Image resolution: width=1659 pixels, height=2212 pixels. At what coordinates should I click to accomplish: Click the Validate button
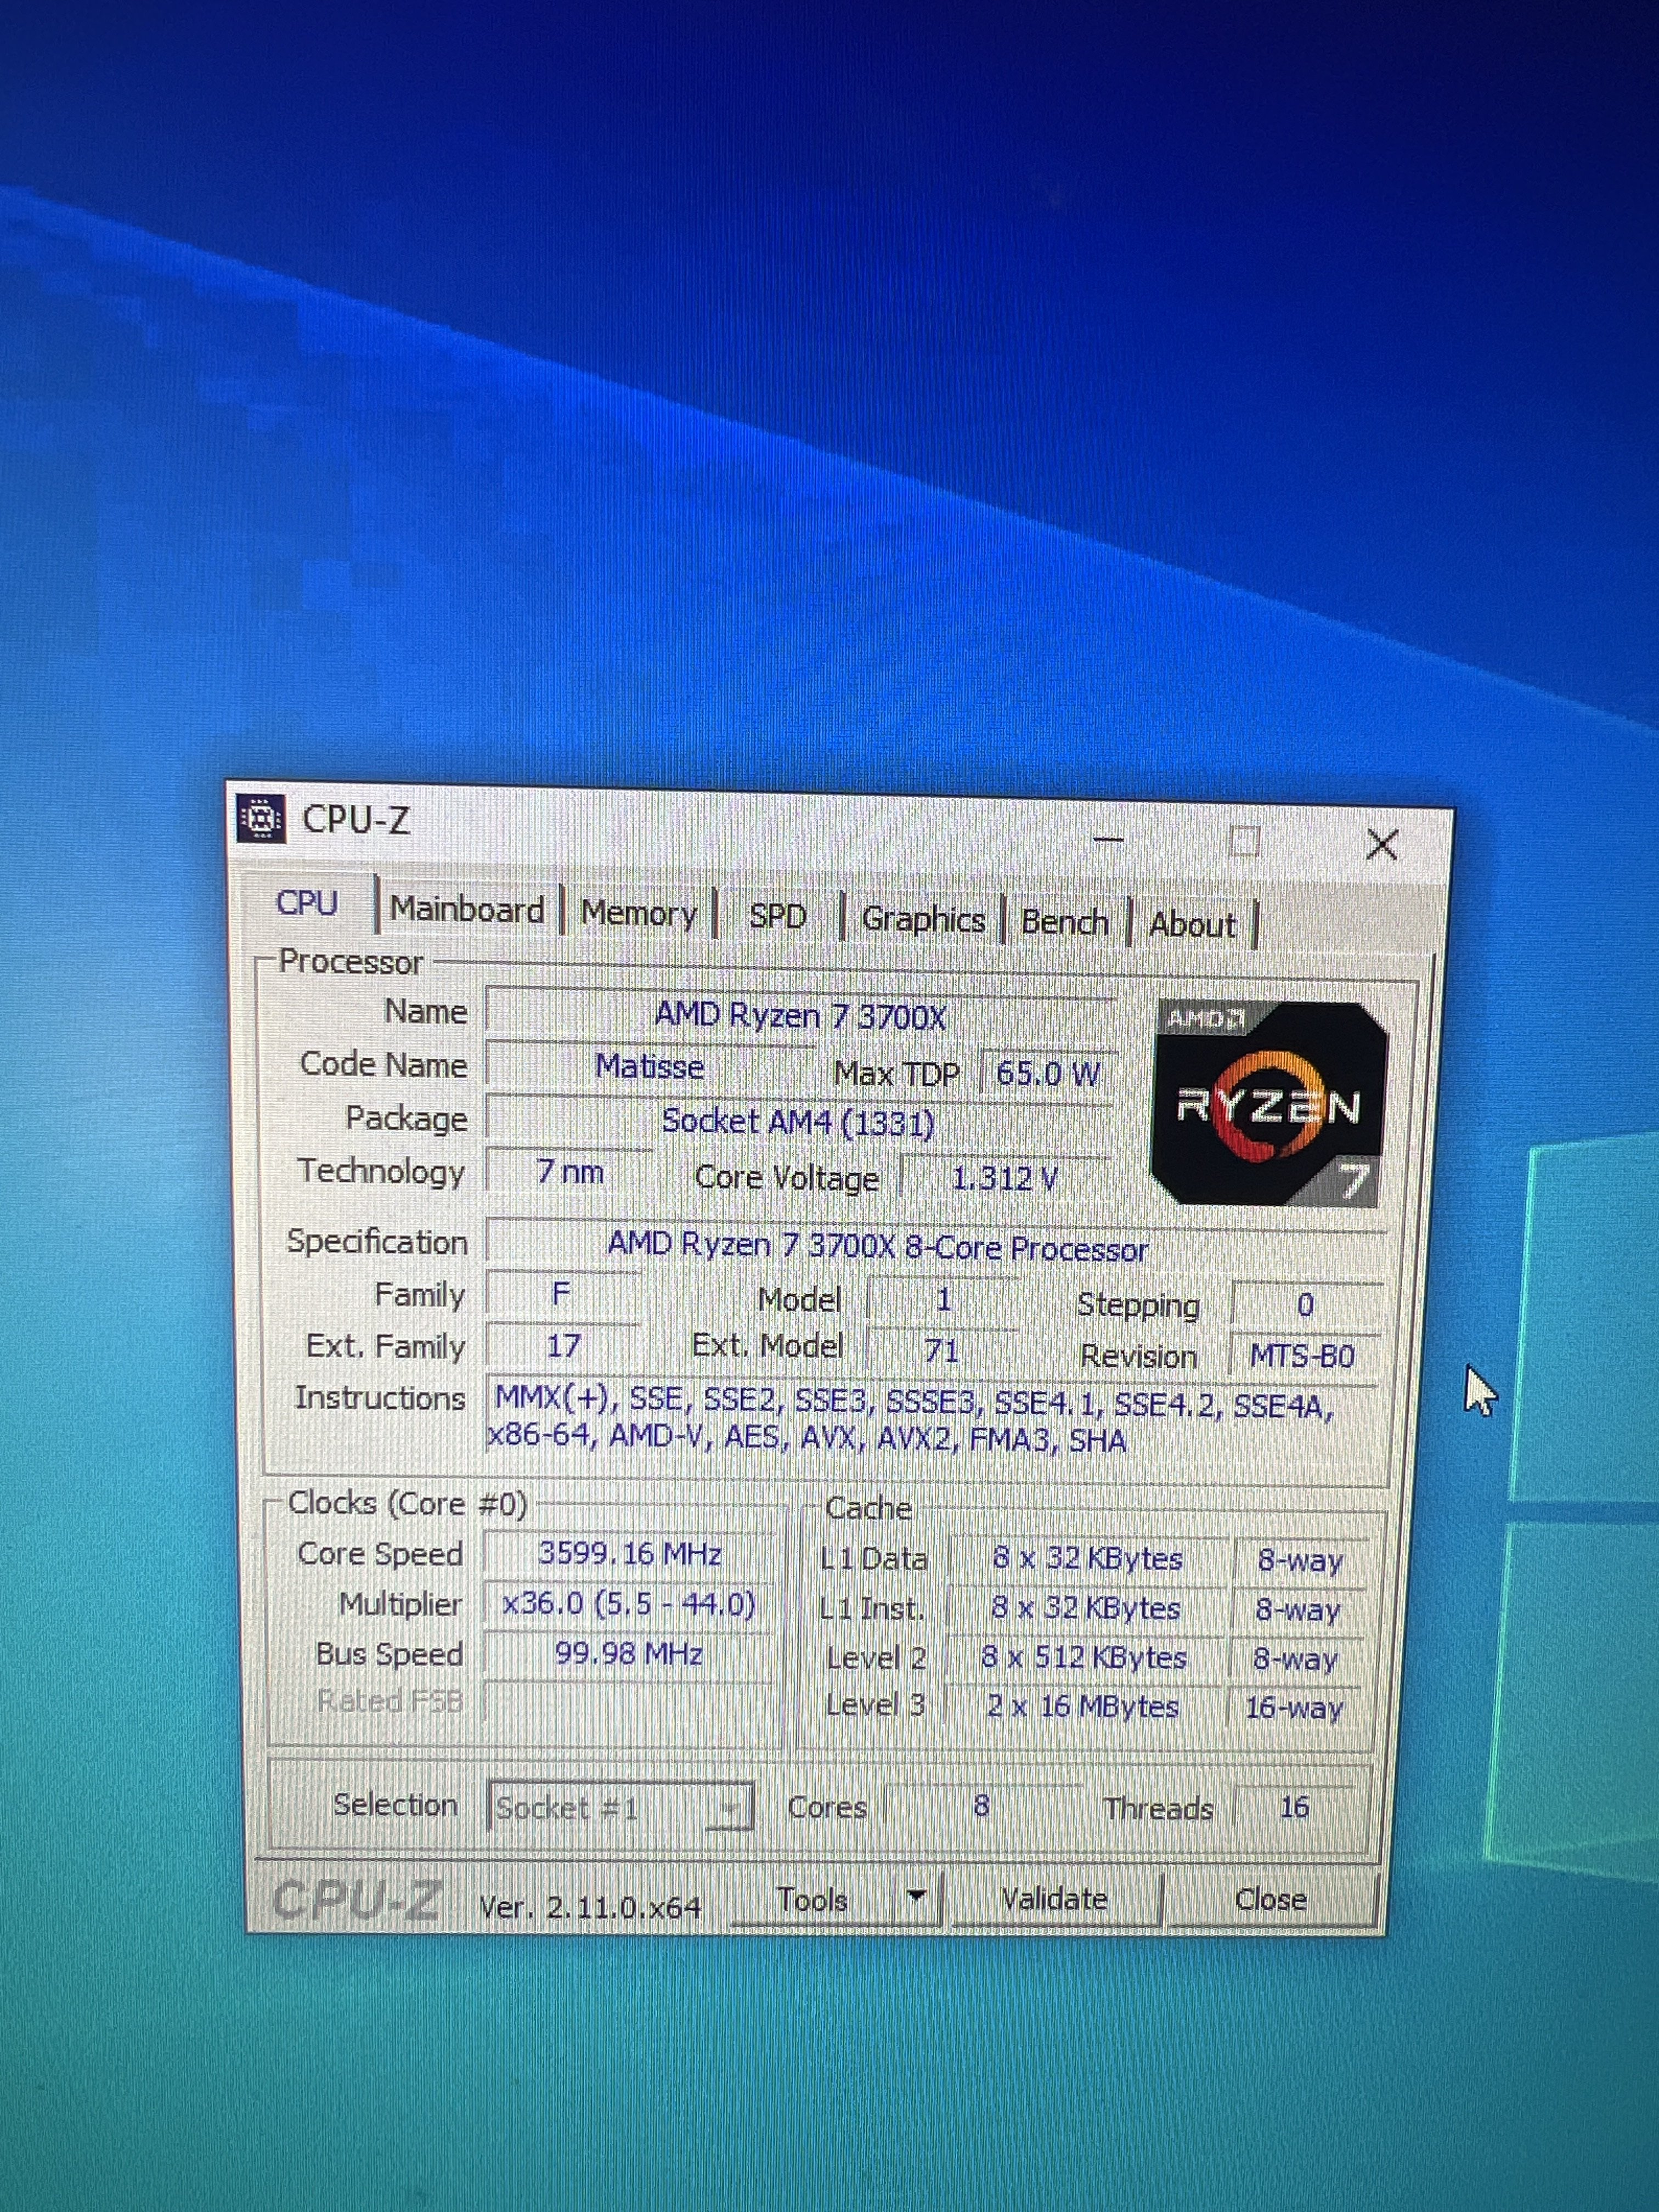(1054, 1899)
